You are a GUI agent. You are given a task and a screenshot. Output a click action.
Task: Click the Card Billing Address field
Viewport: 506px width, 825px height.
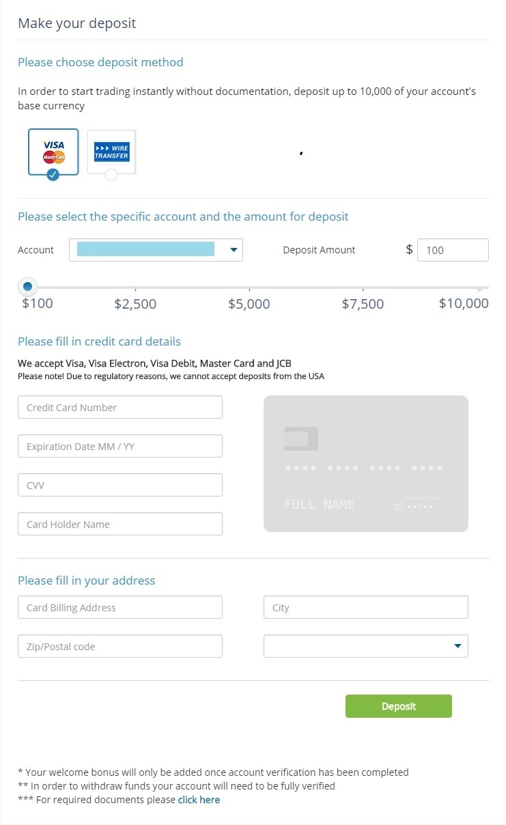pos(120,607)
